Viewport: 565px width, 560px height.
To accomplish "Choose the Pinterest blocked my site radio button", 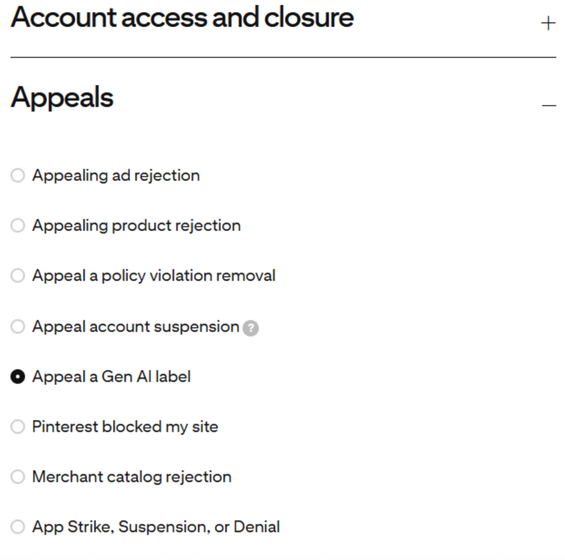I will 18,427.
